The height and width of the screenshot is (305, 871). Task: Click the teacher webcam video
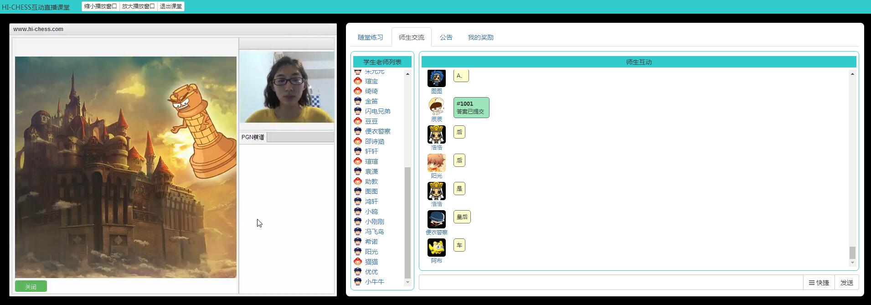click(x=287, y=87)
